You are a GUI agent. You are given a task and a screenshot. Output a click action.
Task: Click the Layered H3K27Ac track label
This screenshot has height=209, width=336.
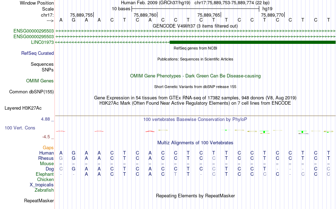point(23,108)
